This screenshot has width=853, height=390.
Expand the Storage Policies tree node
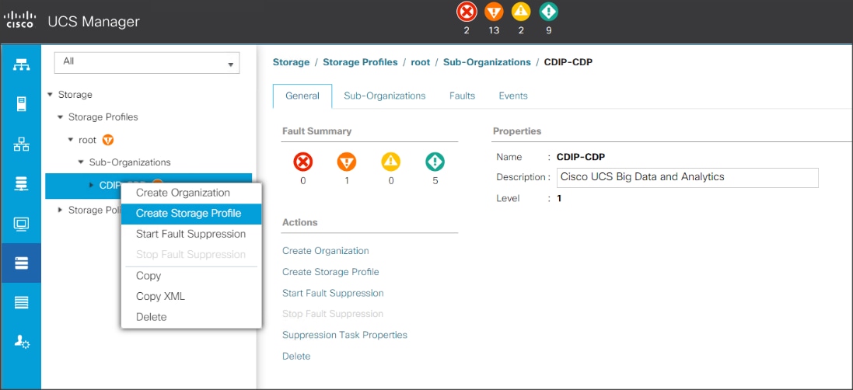pyautogui.click(x=61, y=211)
